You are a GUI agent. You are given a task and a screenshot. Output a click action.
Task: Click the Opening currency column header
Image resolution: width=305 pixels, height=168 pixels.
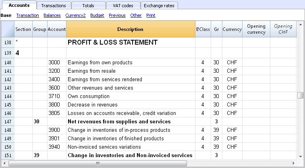coord(256,29)
